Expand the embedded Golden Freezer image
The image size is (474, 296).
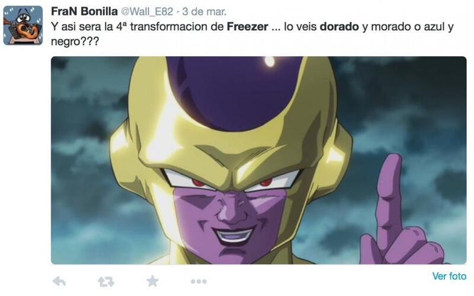[x=258, y=160]
